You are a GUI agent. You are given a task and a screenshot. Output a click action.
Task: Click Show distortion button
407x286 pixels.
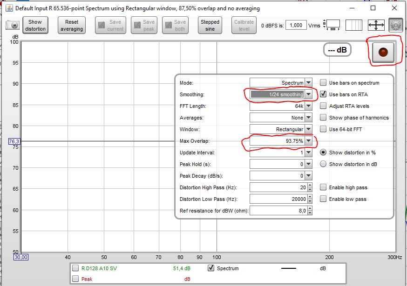35,25
